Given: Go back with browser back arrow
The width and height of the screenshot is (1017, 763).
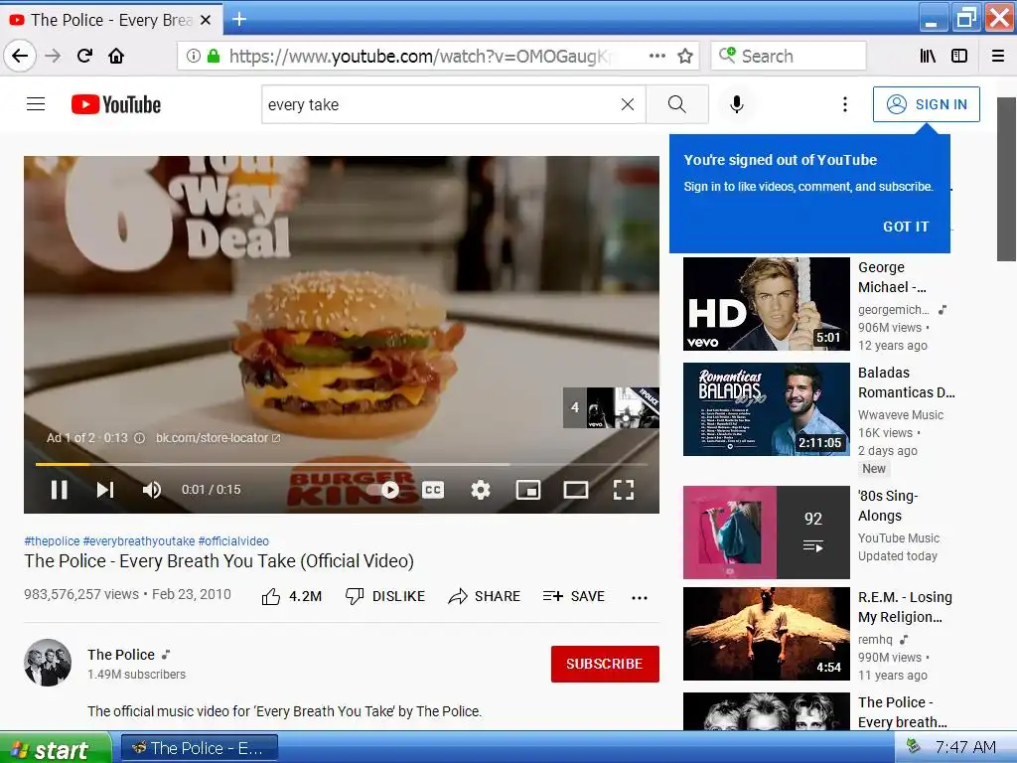Looking at the screenshot, I should point(20,56).
